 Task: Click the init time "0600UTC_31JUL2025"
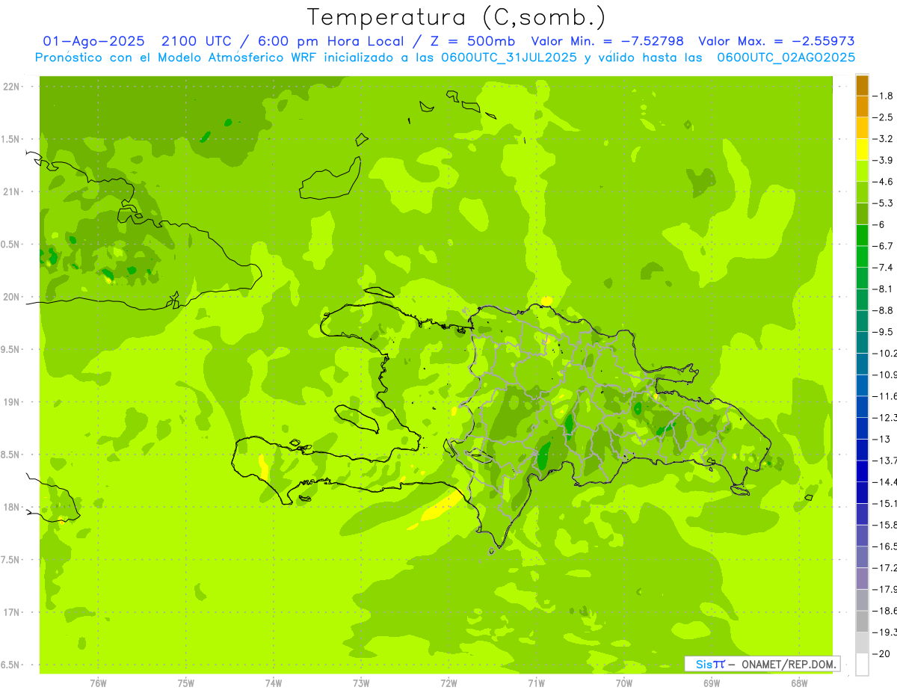(x=508, y=57)
